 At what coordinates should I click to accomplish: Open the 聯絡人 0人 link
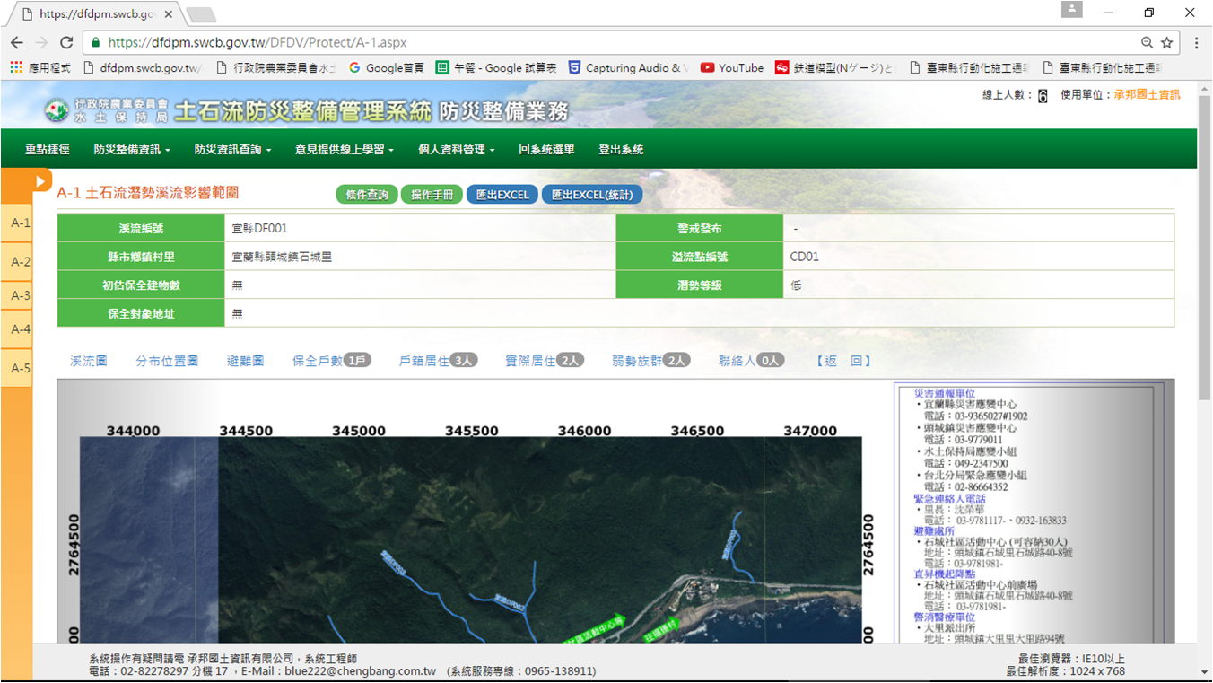click(x=751, y=361)
